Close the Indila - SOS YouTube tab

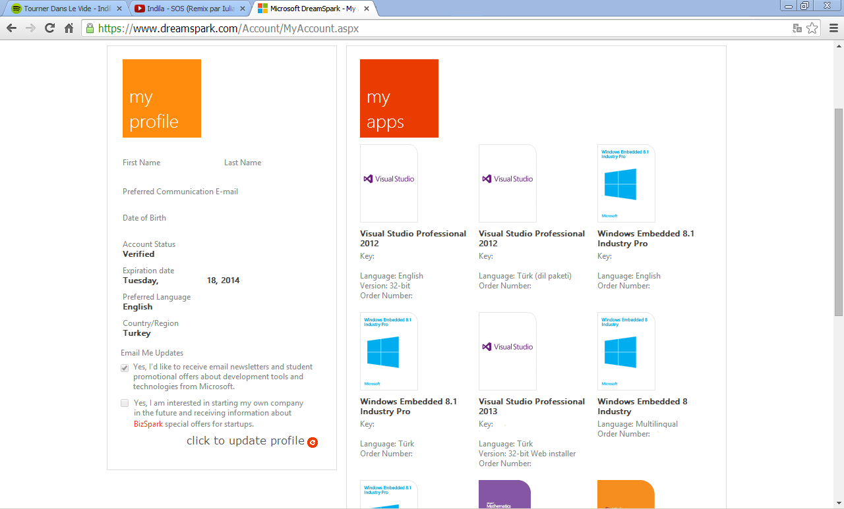click(x=243, y=9)
